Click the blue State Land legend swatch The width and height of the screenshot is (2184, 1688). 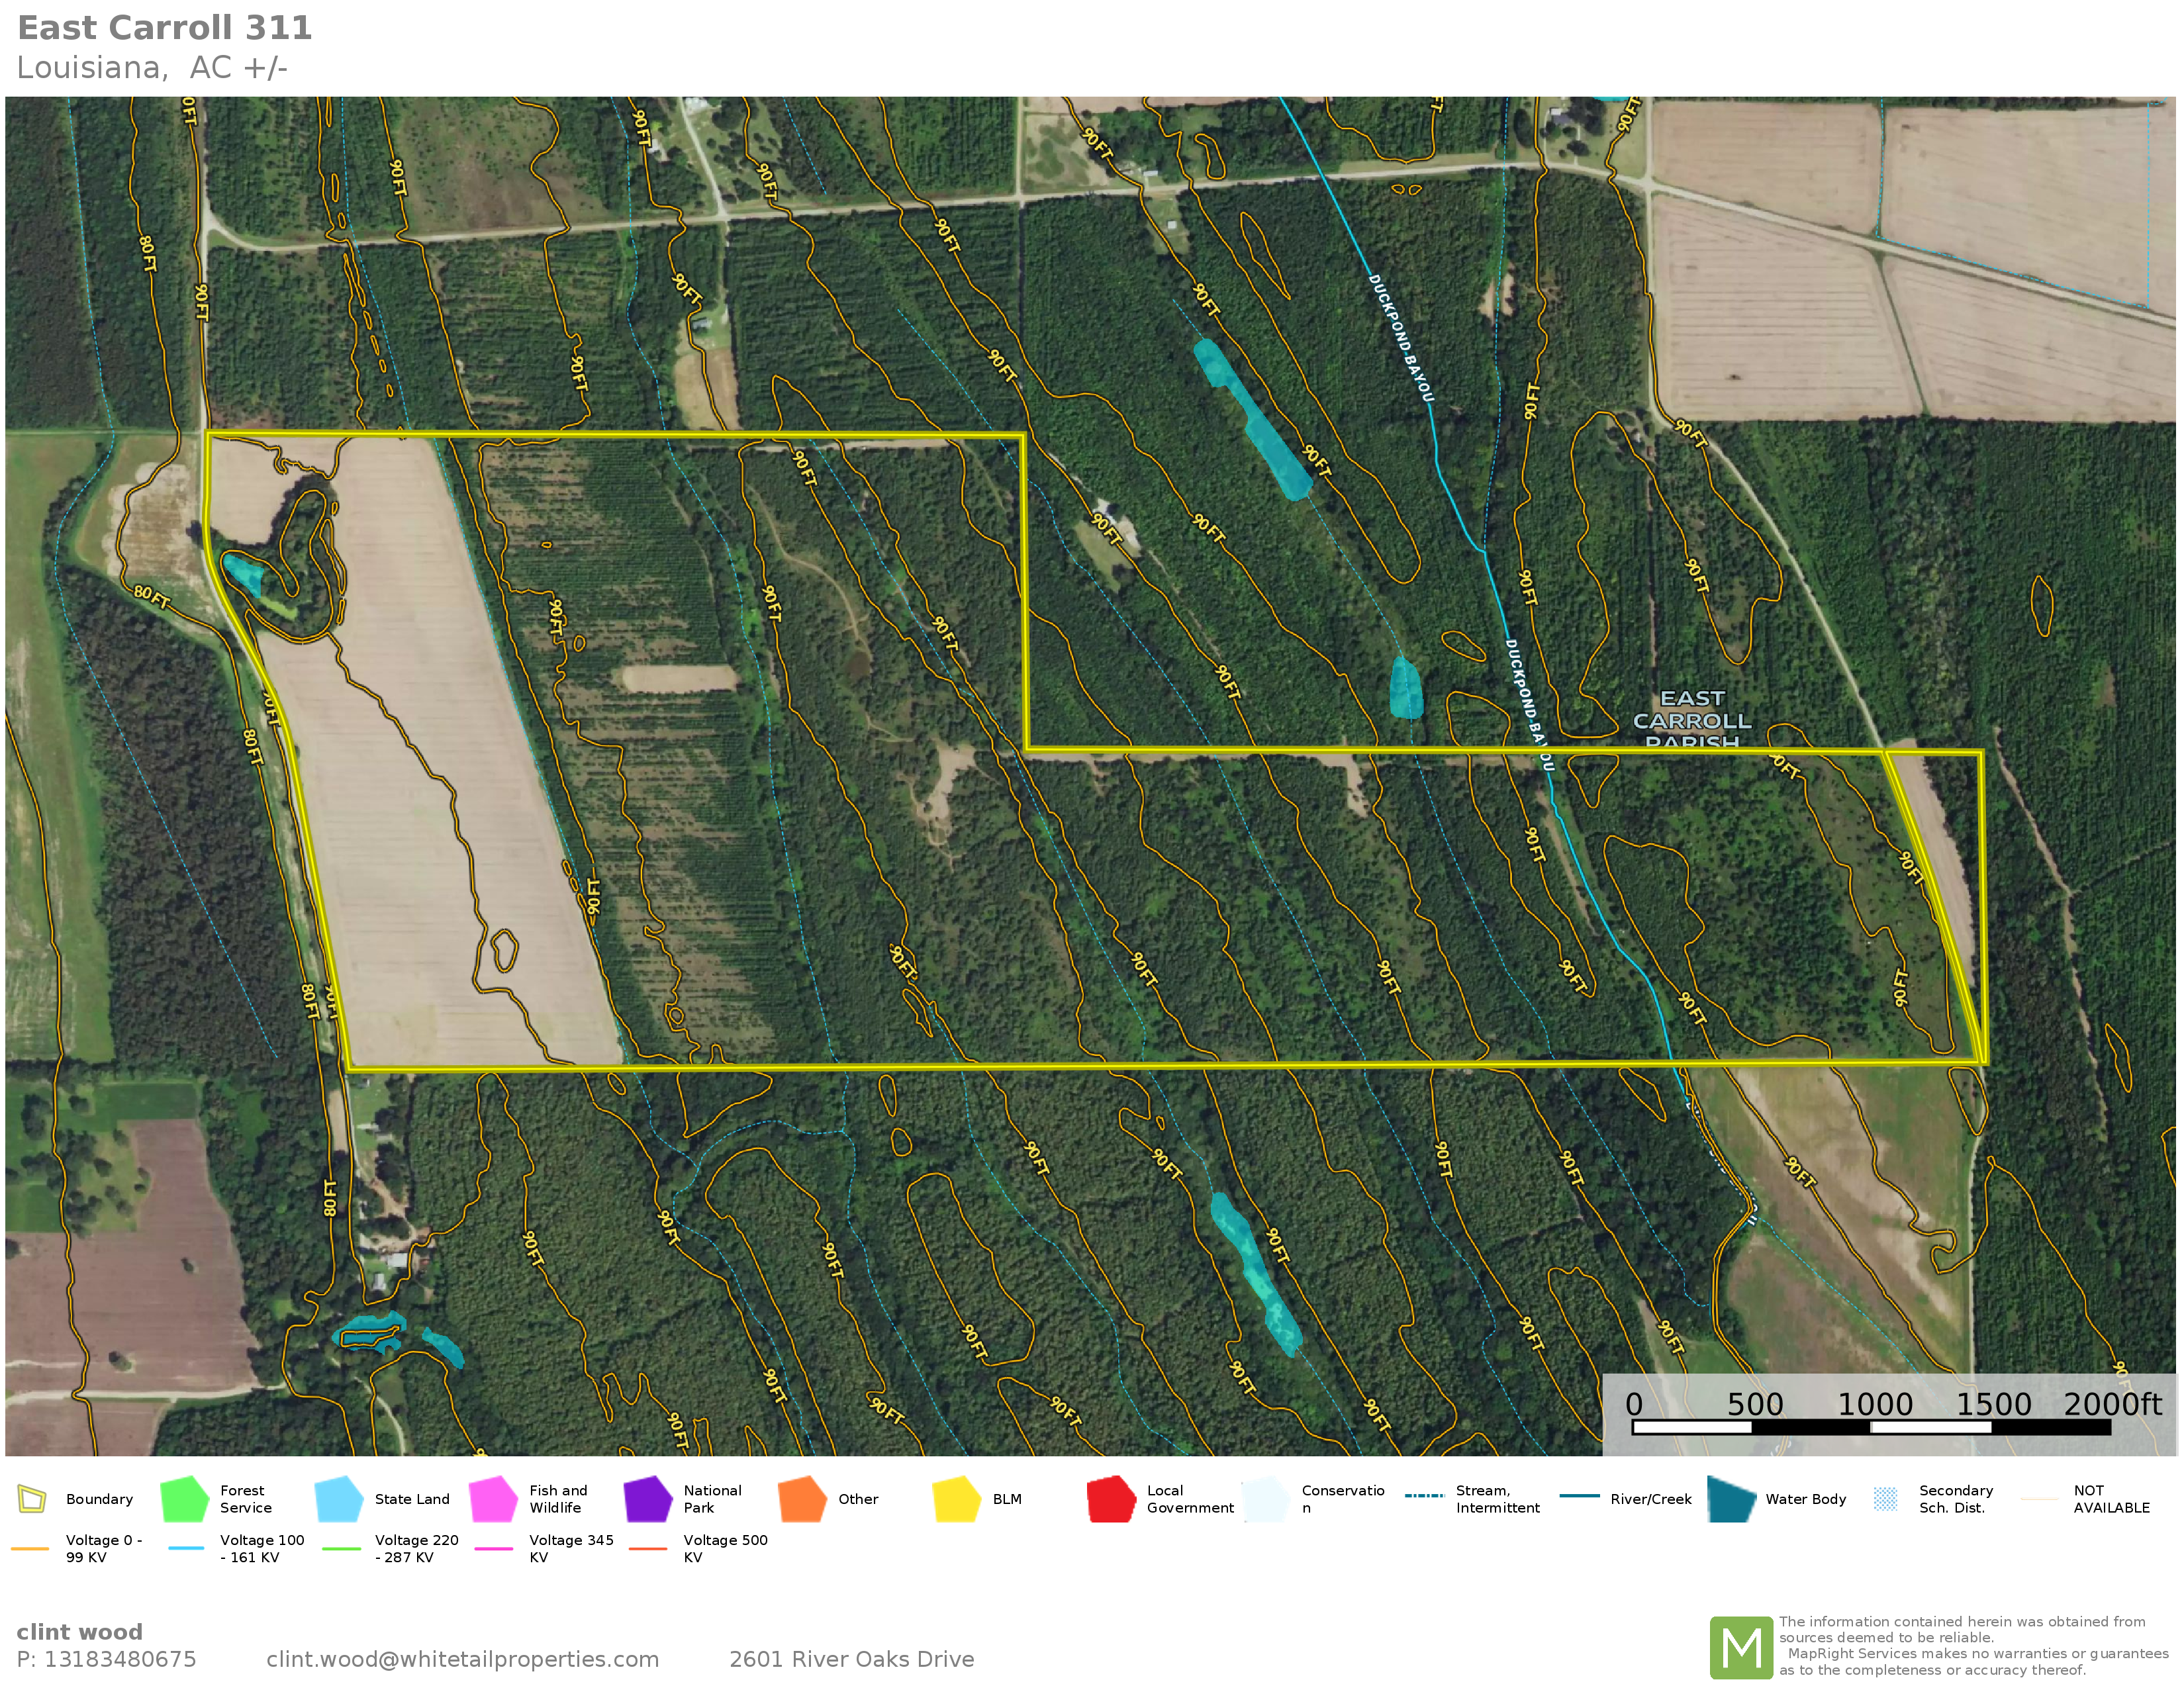click(338, 1499)
